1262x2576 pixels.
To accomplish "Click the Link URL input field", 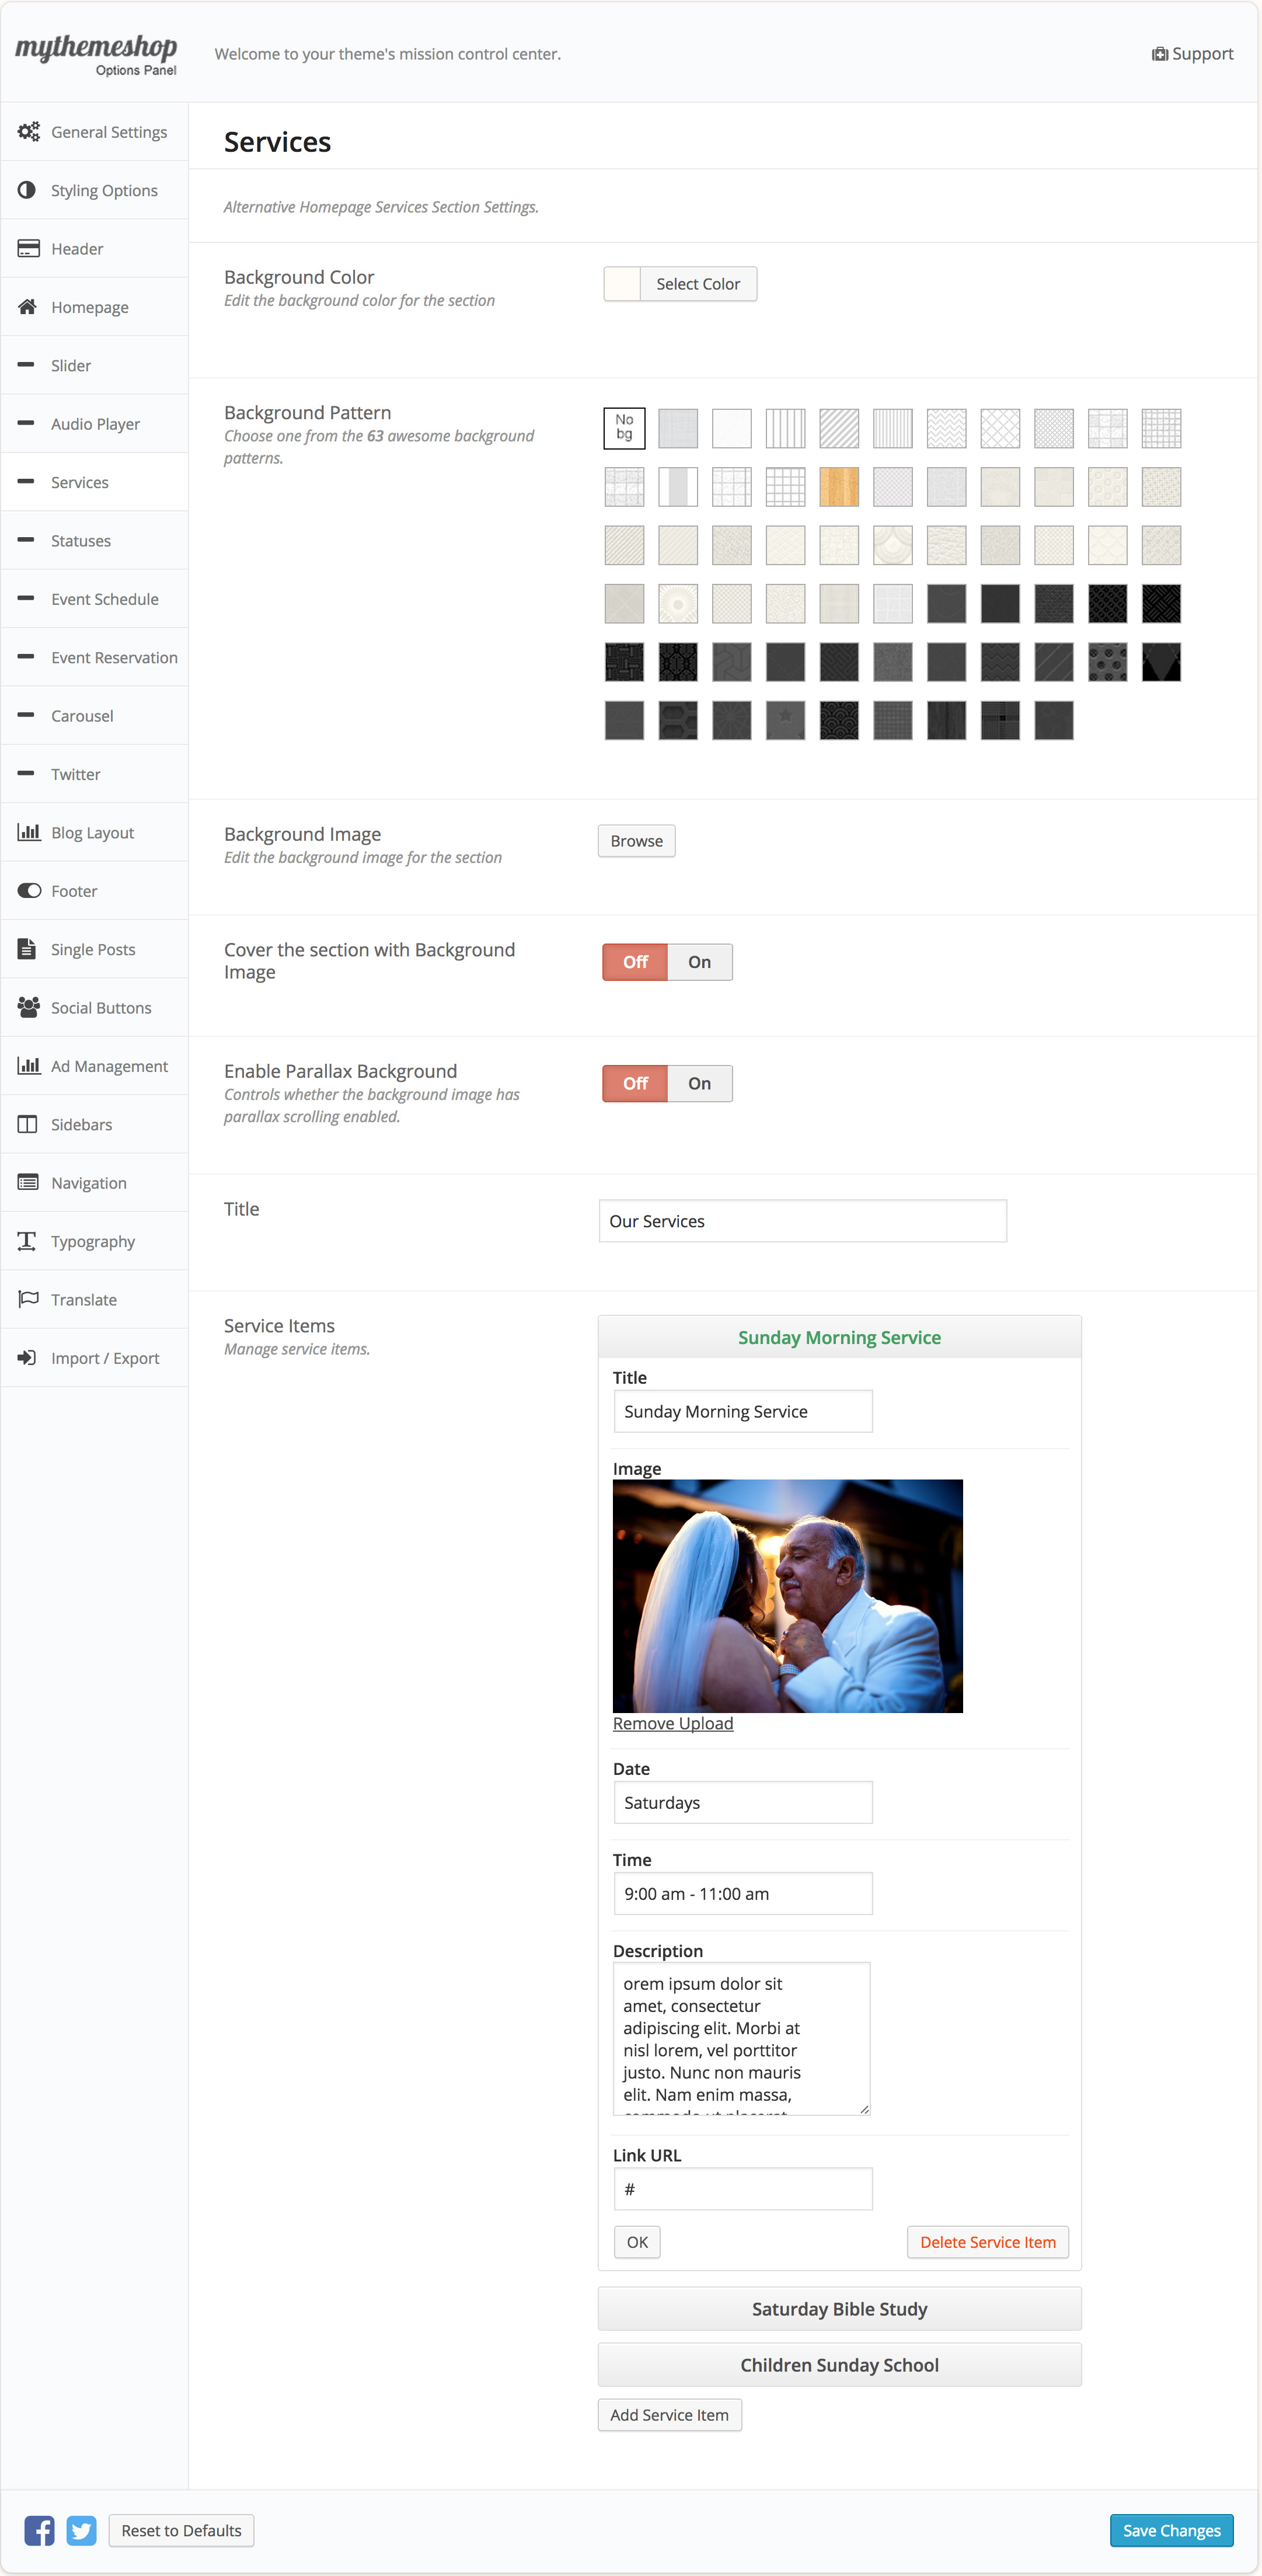I will pyautogui.click(x=742, y=2189).
